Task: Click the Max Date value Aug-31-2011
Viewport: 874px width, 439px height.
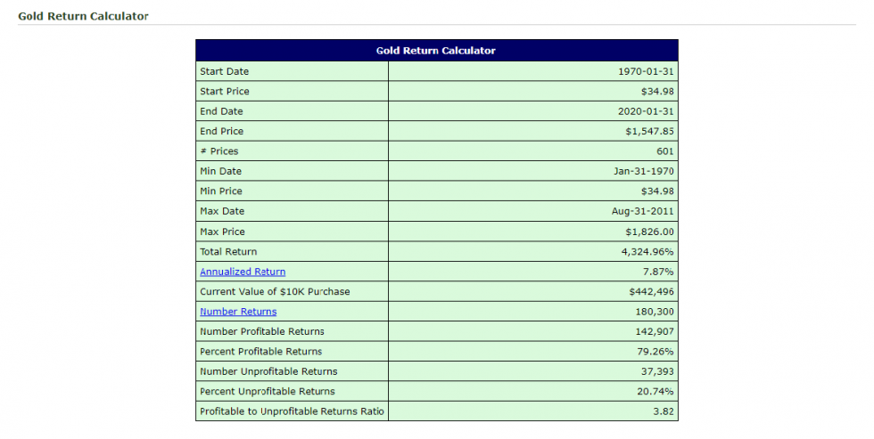Action: pyautogui.click(x=642, y=211)
